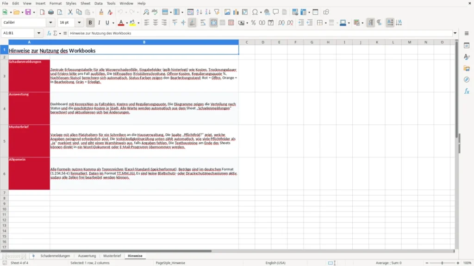Insert an image via toolbar icon
This screenshot has width=474, height=266.
[x=227, y=12]
